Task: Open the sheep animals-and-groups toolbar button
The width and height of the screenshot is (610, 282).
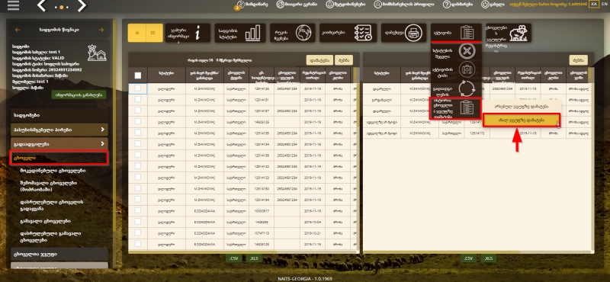Action: (x=509, y=33)
